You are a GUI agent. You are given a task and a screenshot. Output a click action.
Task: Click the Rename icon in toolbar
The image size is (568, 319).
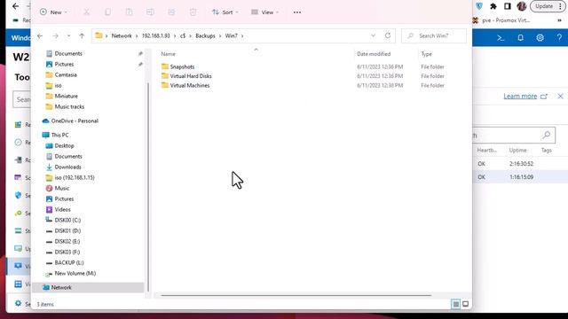tap(150, 12)
